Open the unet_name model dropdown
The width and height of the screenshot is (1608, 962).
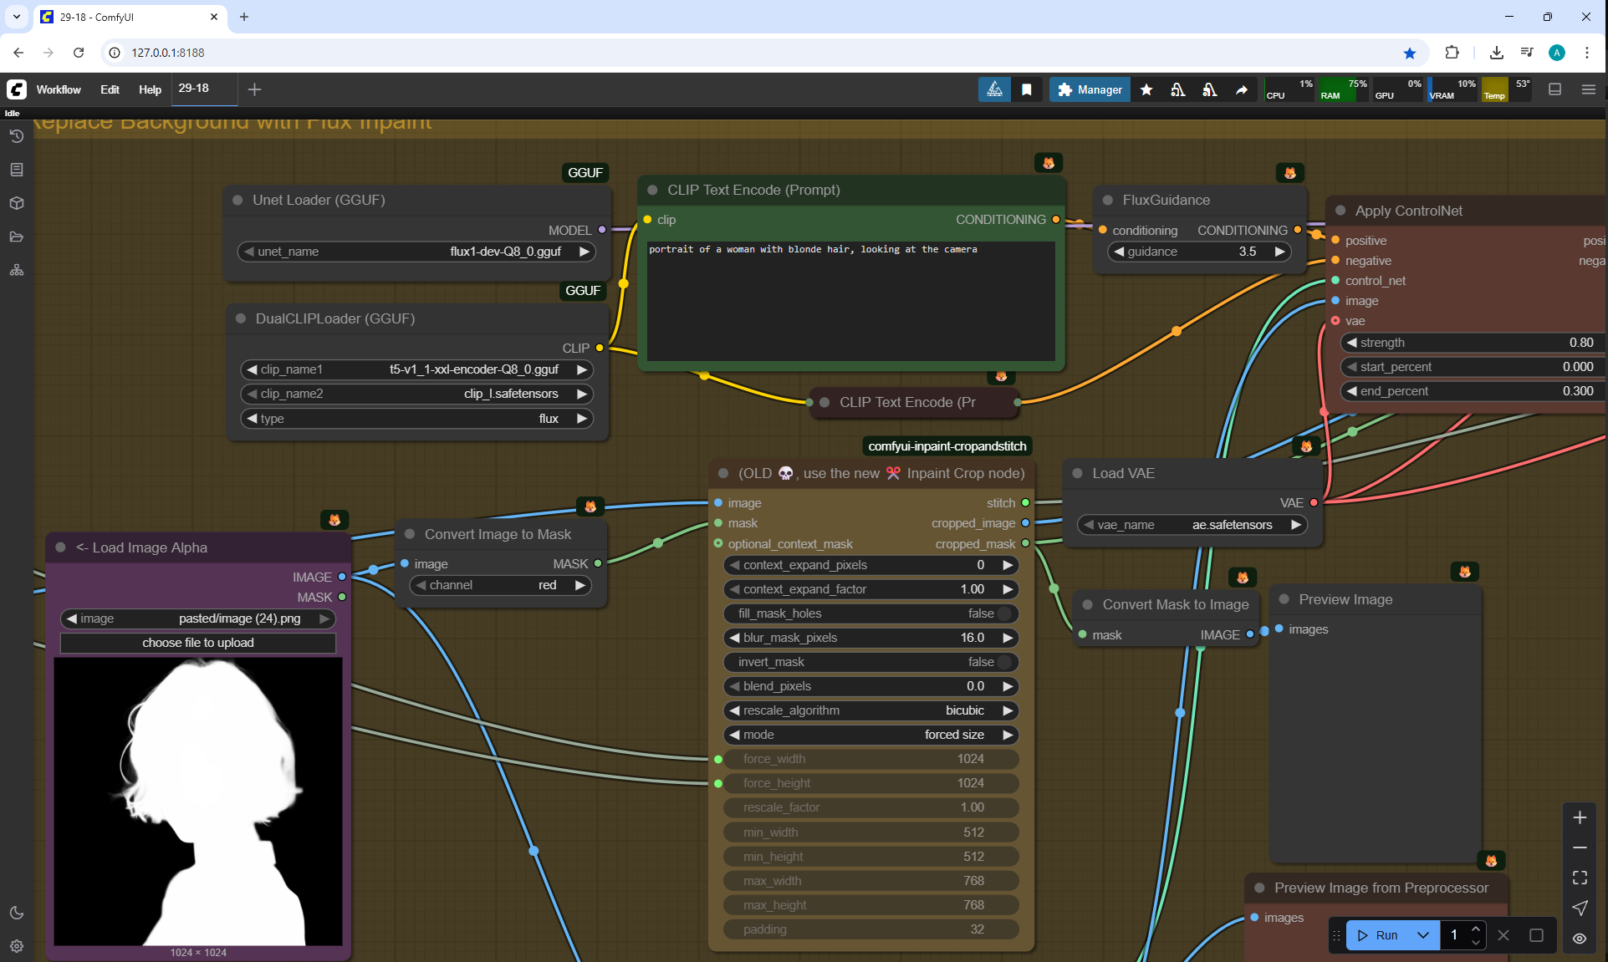click(416, 252)
